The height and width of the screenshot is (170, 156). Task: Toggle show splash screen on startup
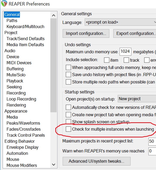tap(68, 122)
